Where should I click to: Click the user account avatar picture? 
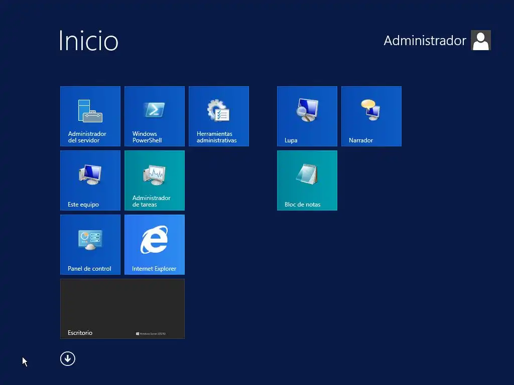[480, 40]
